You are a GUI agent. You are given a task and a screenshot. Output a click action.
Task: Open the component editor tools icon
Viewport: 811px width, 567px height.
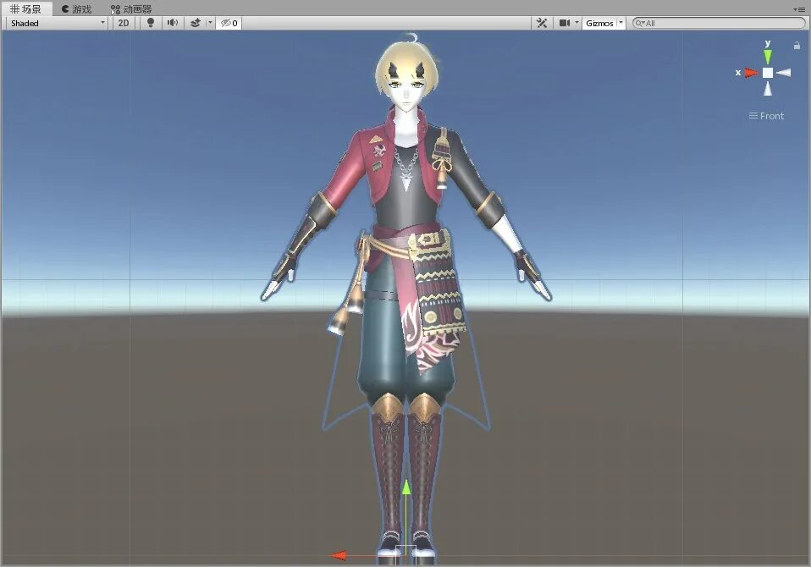click(542, 23)
